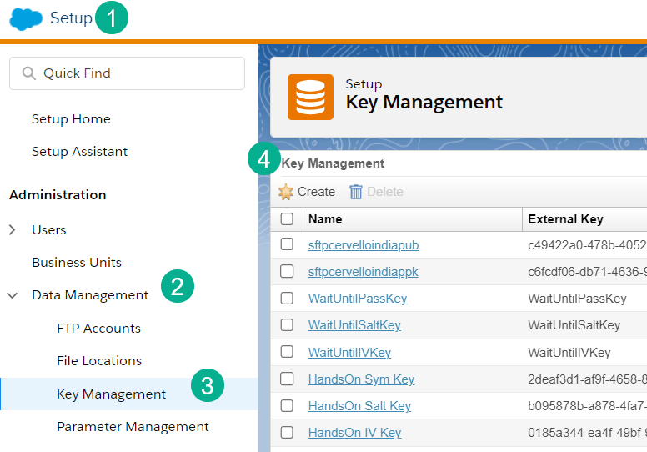Click the Create star icon
647x452 pixels.
click(x=286, y=192)
